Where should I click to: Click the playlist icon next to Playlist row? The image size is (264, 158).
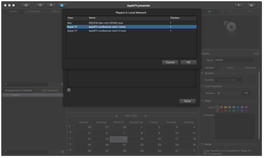click(x=9, y=95)
